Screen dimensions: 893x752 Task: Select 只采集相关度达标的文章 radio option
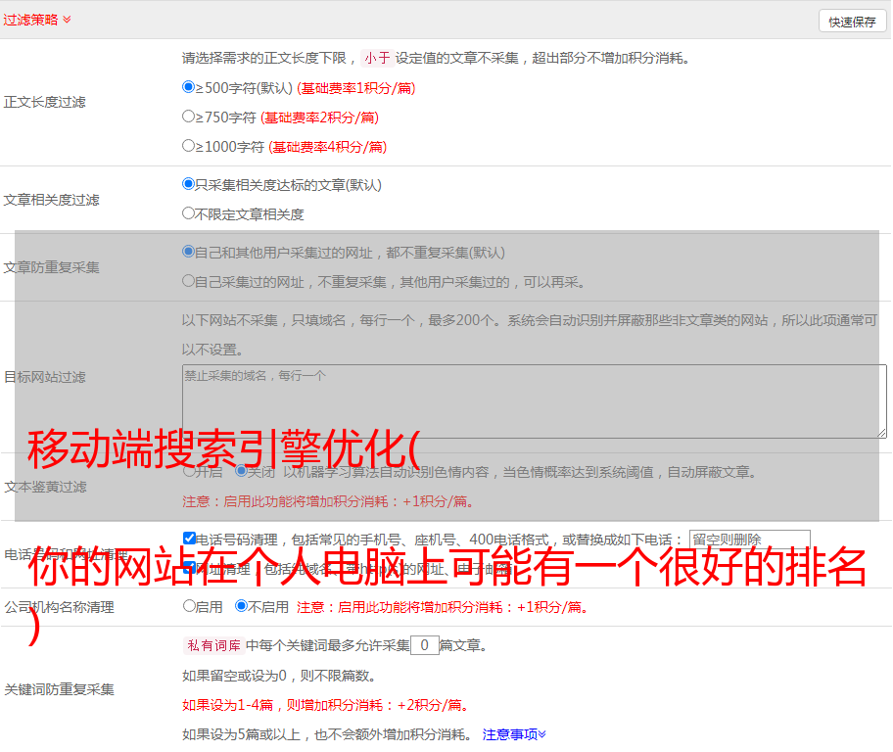(189, 184)
